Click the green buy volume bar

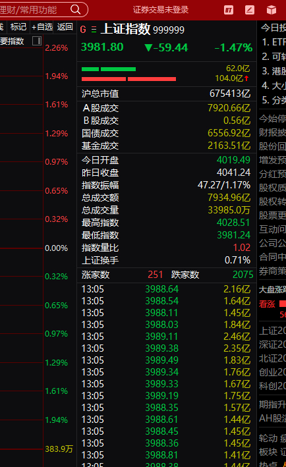pyautogui.click(x=109, y=69)
